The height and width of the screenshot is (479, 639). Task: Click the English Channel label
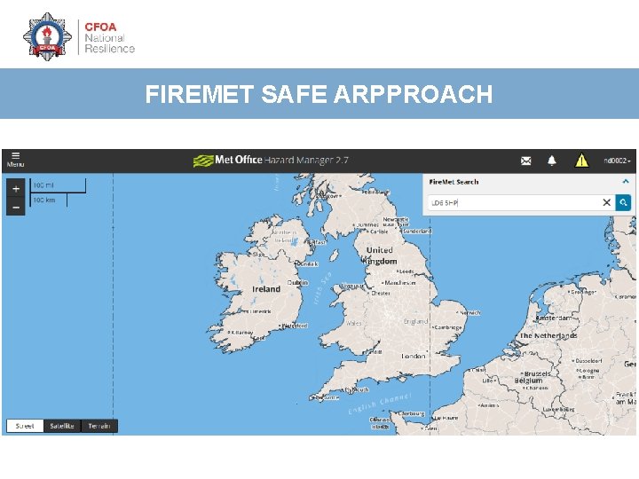380,404
